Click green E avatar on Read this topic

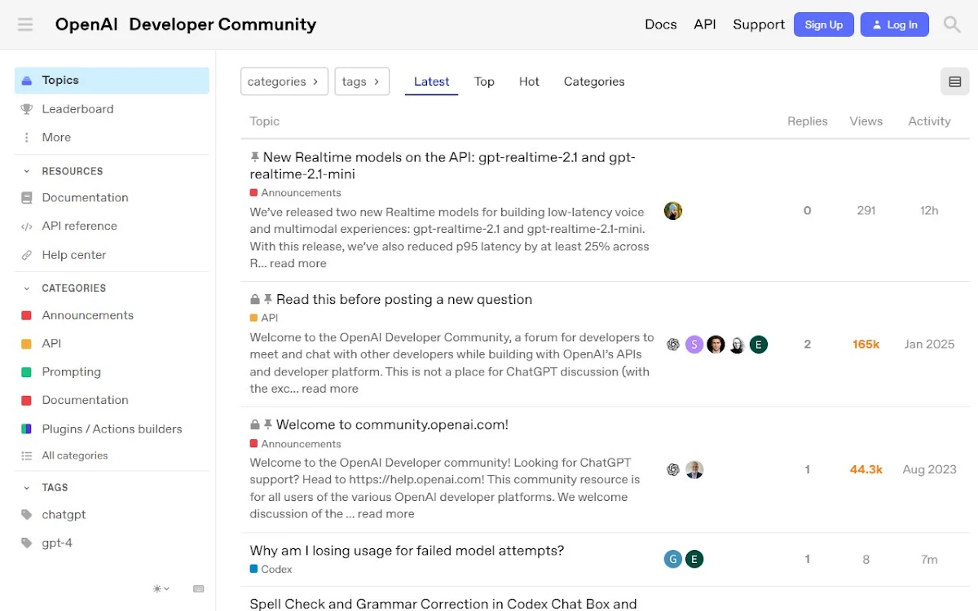tap(759, 345)
